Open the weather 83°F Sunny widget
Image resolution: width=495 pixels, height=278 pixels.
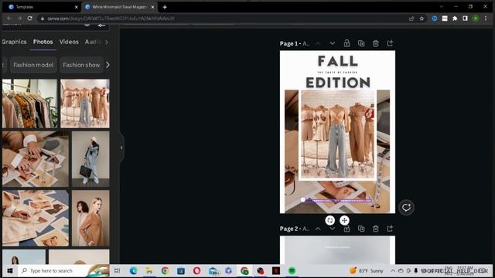(x=366, y=271)
